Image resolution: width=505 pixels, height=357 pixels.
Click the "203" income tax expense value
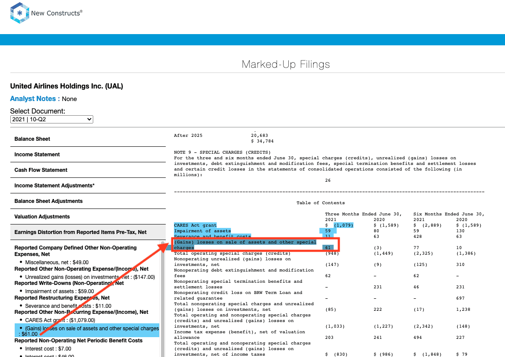tap(329, 338)
